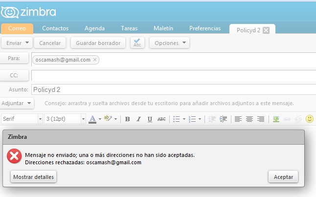316x197 pixels.
Task: Switch to the Correo tab
Action: pos(17,28)
